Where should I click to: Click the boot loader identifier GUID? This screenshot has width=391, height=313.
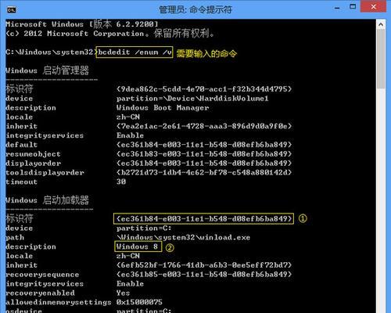click(204, 218)
